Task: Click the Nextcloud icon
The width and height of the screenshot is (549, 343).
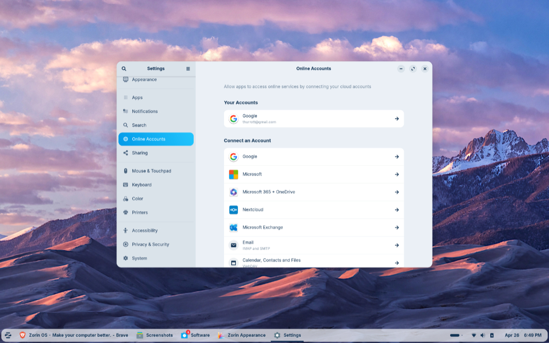Action: 233,210
